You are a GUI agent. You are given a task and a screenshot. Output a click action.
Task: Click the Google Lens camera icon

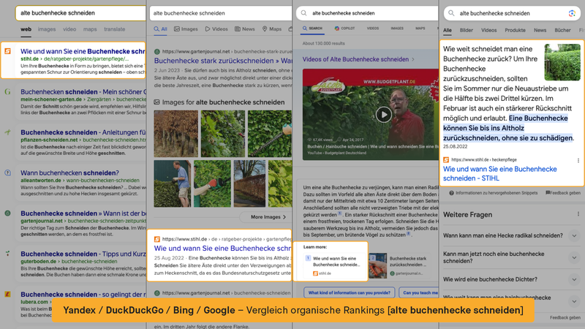(572, 13)
